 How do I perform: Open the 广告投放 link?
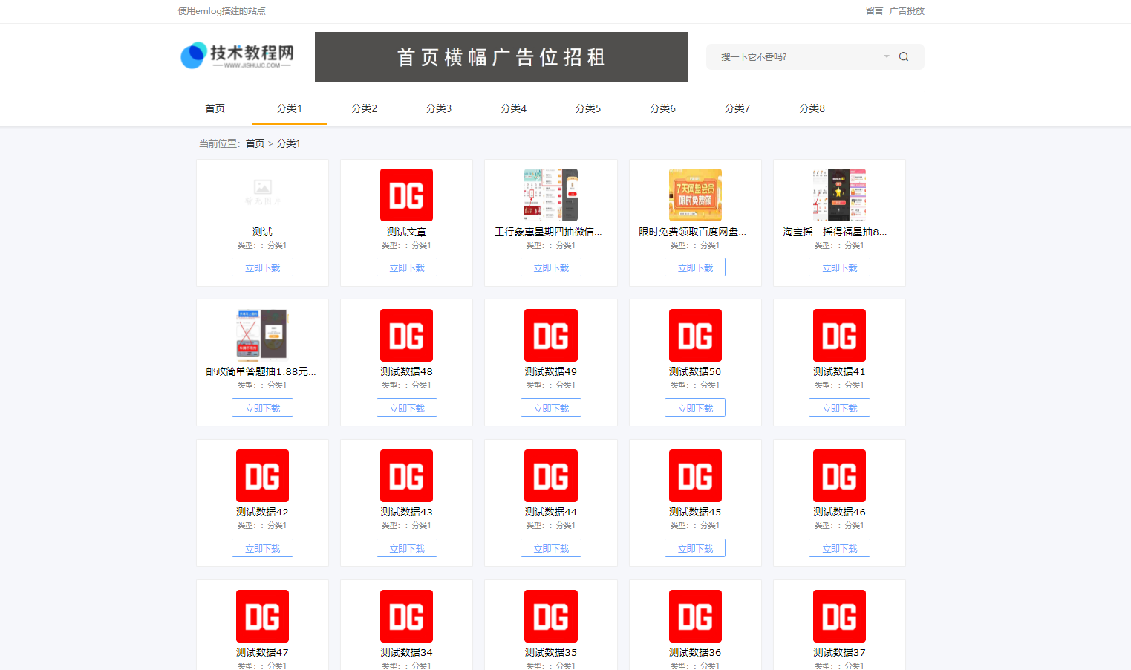[907, 11]
